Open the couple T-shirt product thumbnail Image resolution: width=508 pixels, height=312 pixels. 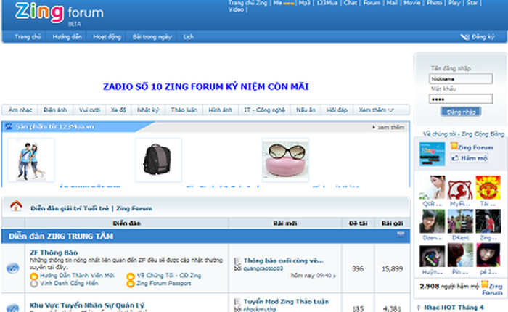pos(31,160)
